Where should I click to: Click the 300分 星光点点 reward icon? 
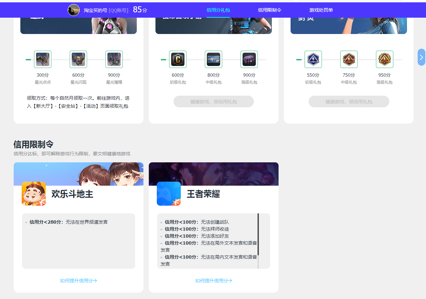click(x=43, y=59)
